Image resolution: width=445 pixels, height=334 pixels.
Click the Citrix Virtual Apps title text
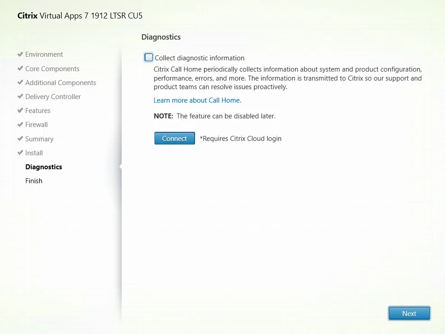80,16
